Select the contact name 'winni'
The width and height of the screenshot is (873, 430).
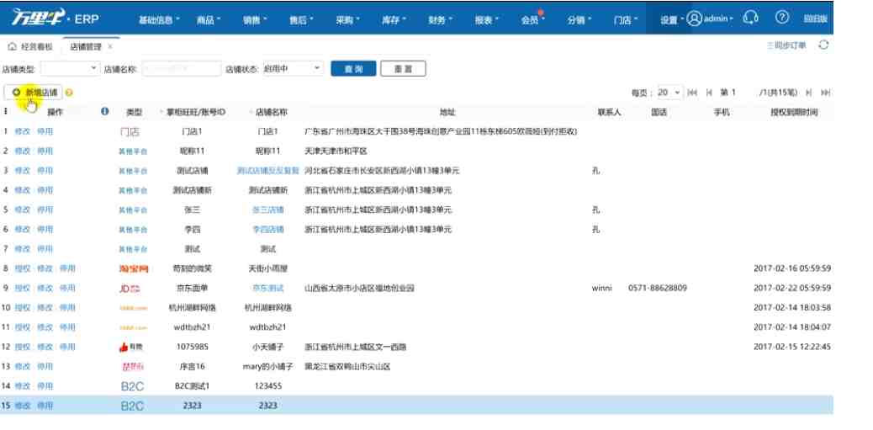click(602, 288)
